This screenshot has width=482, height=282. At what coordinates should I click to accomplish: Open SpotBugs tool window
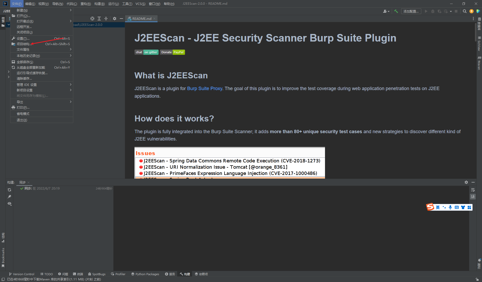[97, 274]
